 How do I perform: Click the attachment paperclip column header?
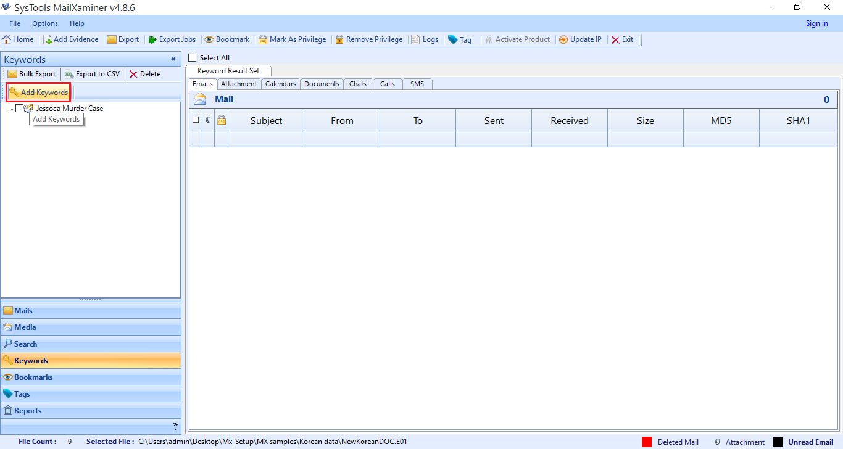[x=208, y=120]
